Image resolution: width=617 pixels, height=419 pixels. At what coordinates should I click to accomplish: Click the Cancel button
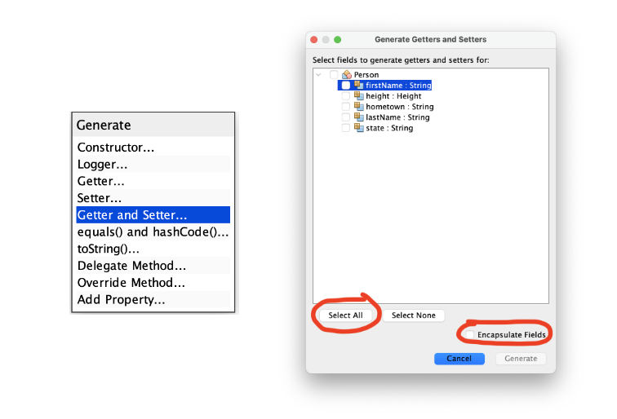point(459,359)
